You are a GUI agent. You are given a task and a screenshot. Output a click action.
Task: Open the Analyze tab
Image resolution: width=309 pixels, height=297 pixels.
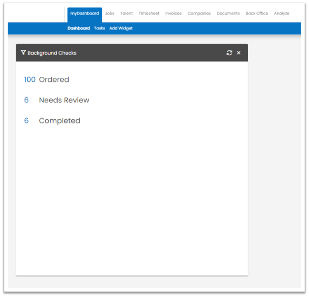tap(281, 13)
